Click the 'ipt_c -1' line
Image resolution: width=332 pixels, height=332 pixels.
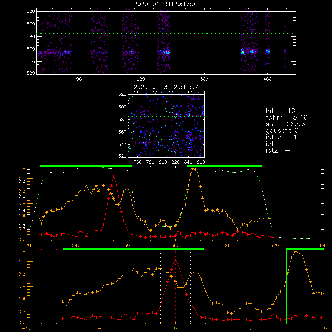[x=281, y=137]
